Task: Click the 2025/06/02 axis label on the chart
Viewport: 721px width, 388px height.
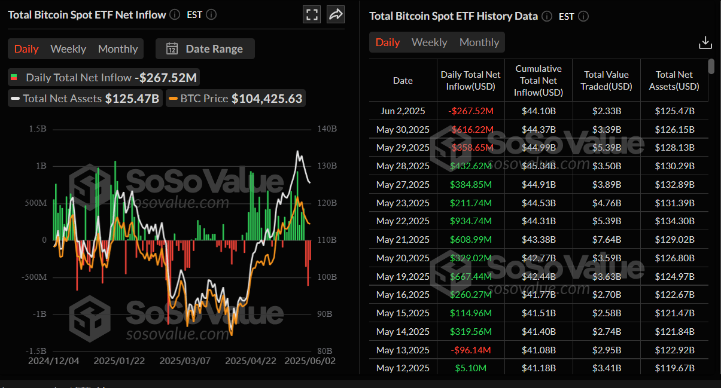Action: click(x=309, y=362)
